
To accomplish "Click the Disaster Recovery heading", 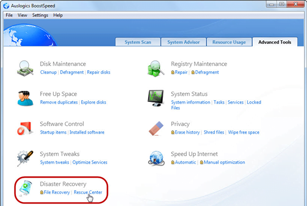I will [x=63, y=184].
